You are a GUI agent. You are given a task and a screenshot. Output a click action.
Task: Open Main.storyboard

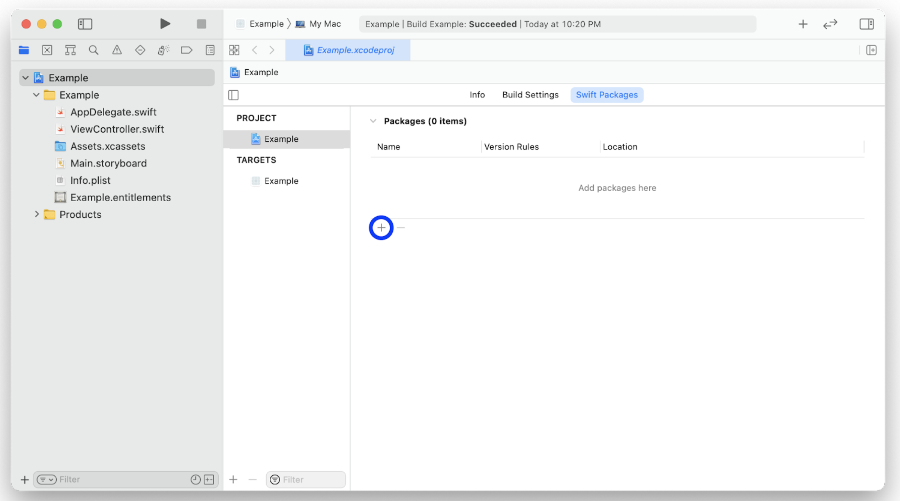(x=108, y=163)
